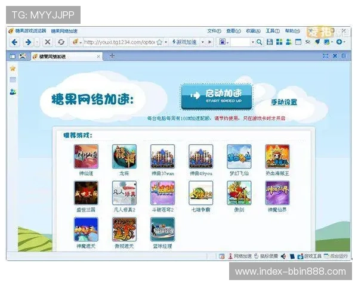
Task: Click the small icon beside the sidebar toggle
Action: click(x=23, y=56)
